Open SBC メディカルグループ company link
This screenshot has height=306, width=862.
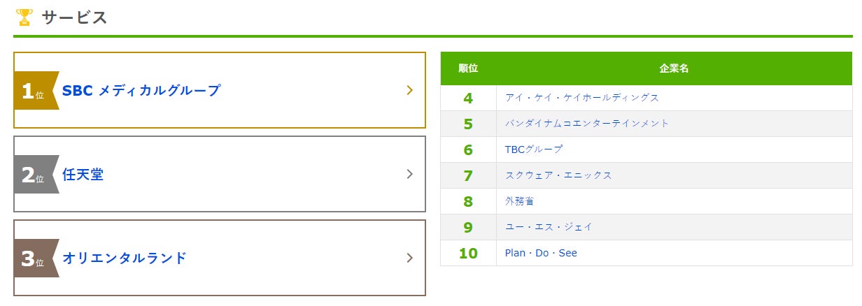(x=141, y=90)
